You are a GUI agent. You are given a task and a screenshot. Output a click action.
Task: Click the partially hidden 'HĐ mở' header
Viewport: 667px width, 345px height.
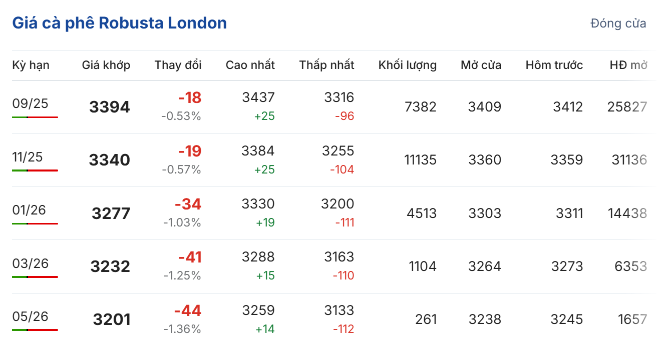(628, 65)
